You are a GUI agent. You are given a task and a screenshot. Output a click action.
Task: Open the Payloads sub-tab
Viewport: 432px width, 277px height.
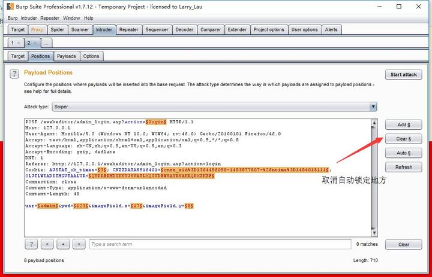point(67,56)
